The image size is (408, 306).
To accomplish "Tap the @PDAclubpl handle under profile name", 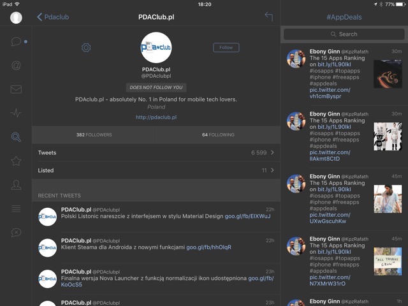I will point(156,76).
